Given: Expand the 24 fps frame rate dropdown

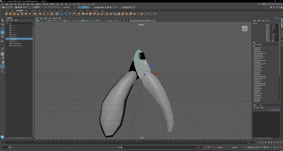Looking at the screenshot, I should coord(253,147).
